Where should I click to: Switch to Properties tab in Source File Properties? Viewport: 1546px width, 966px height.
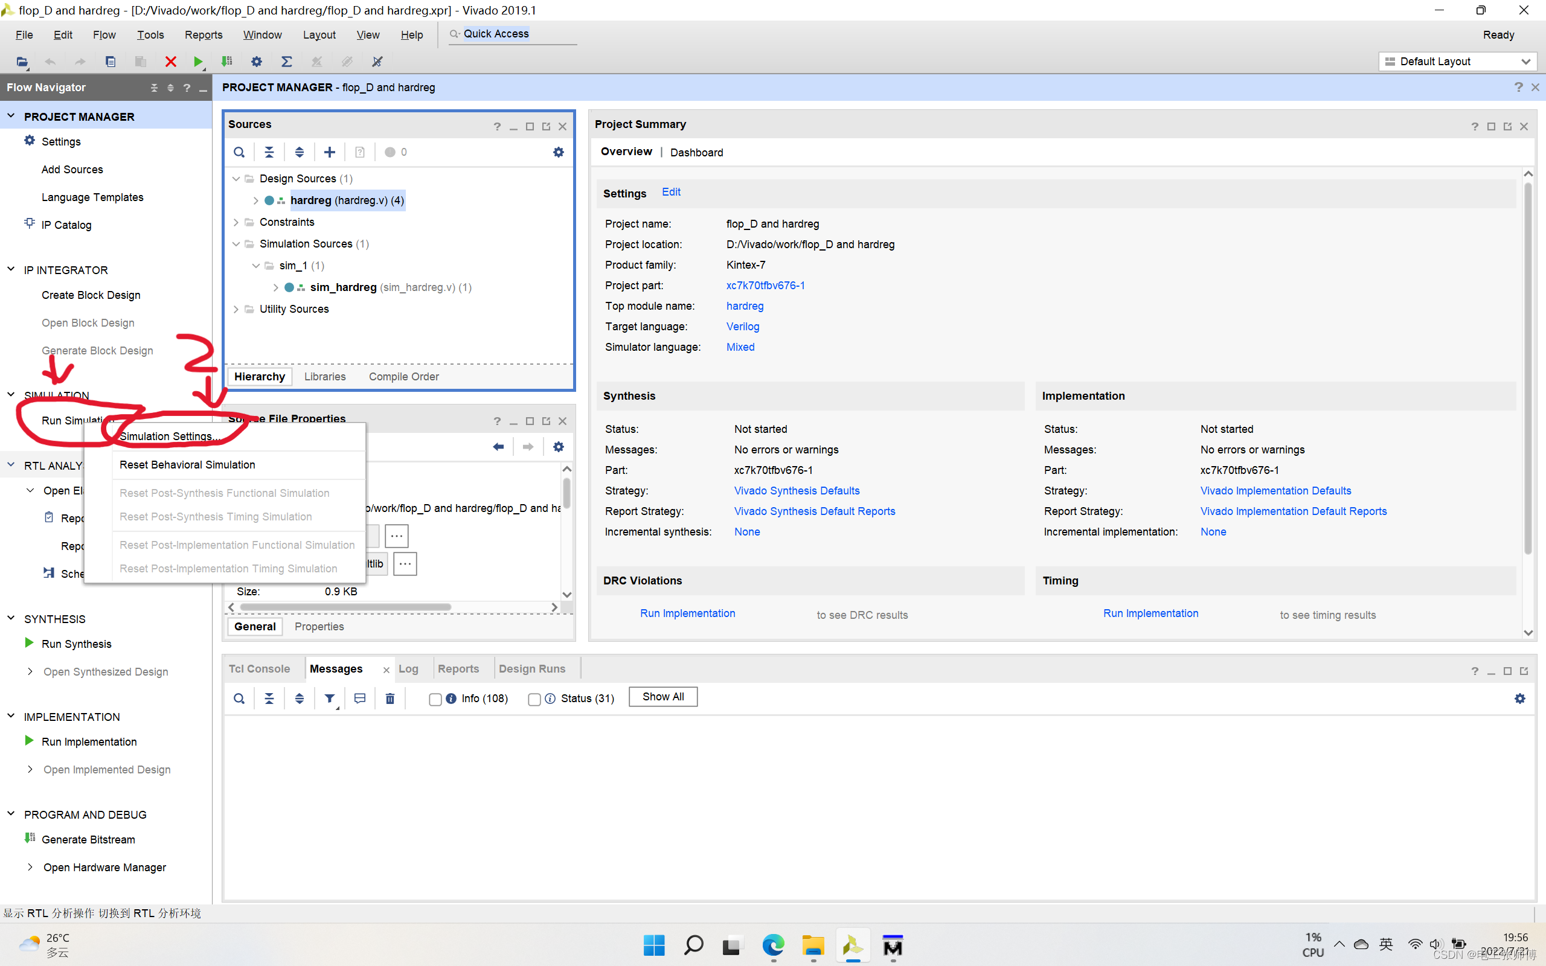(x=319, y=626)
